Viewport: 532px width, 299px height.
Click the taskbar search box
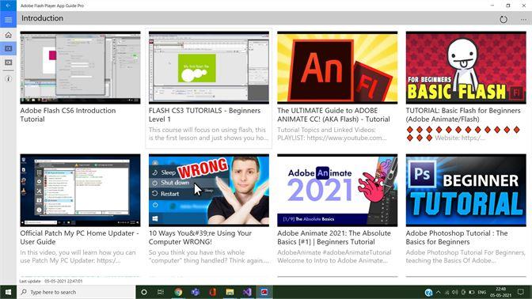[x=76, y=292]
